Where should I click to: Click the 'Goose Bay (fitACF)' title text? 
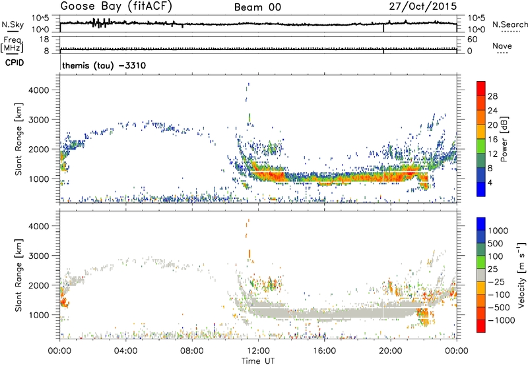coord(116,7)
